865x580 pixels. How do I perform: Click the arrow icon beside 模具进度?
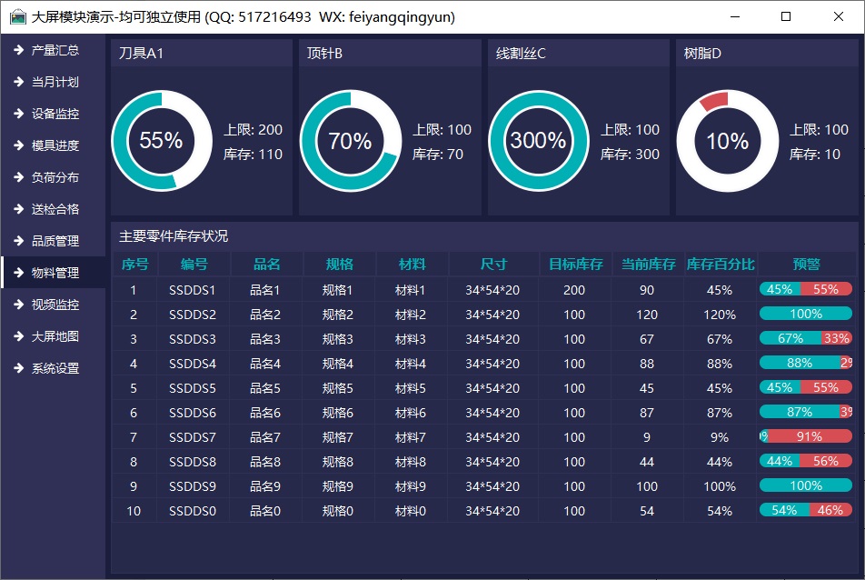click(x=17, y=145)
